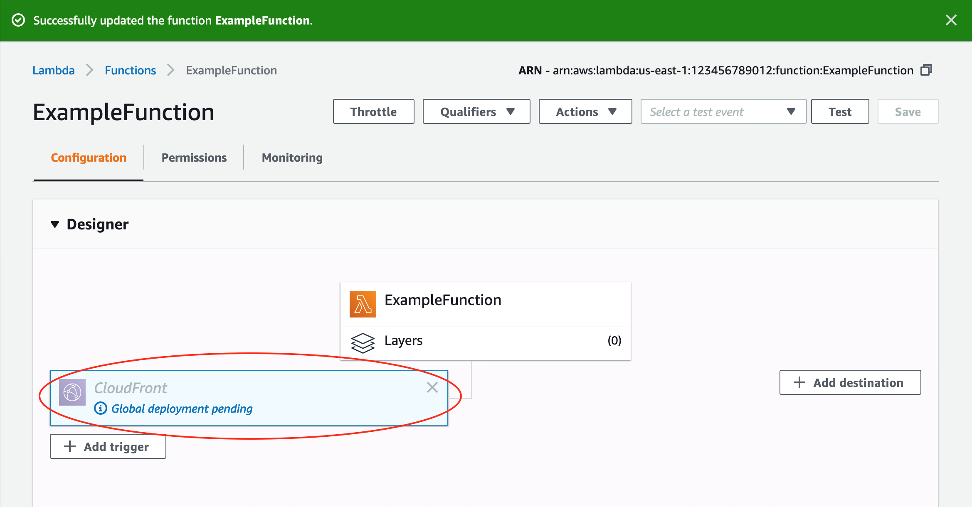The width and height of the screenshot is (972, 507).
Task: Go to Functions via the breadcrumb link
Action: (x=130, y=70)
